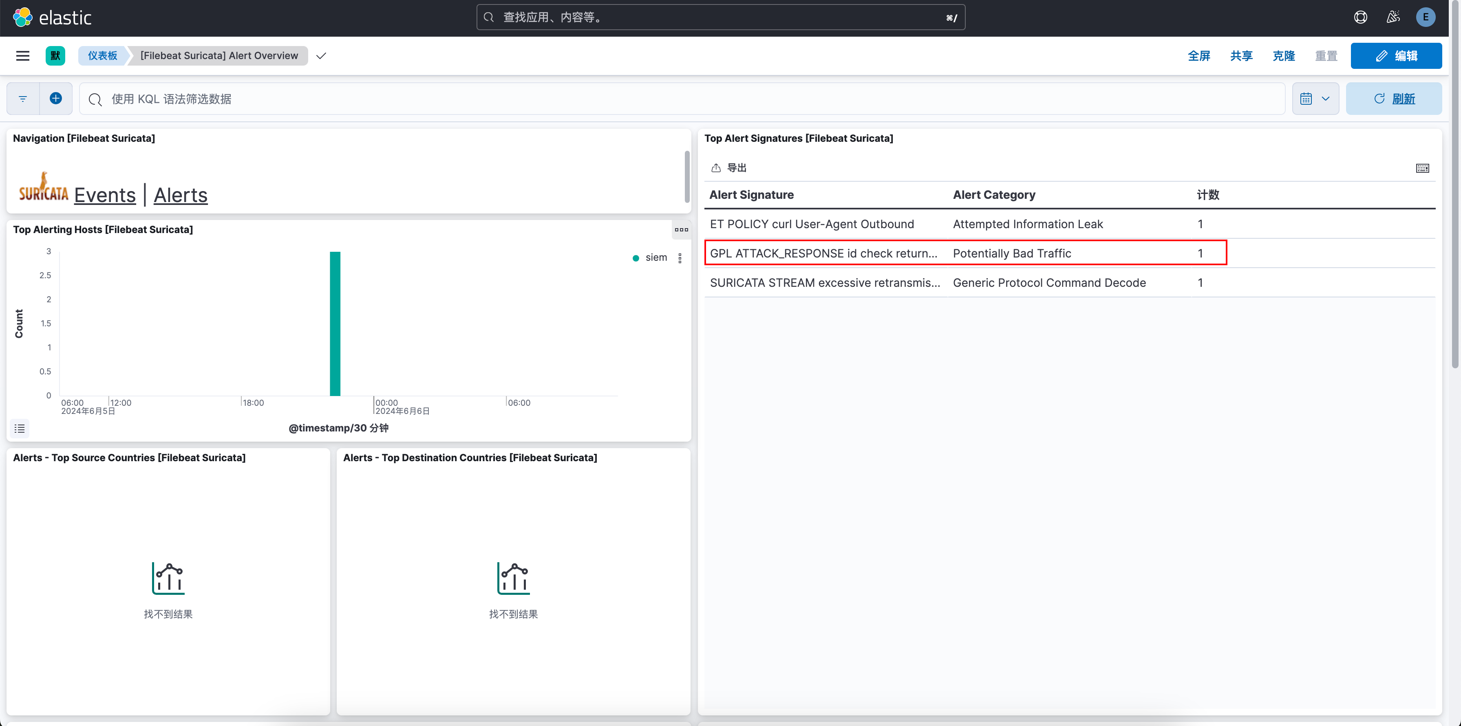Toggle the chart legend list icon

20,429
